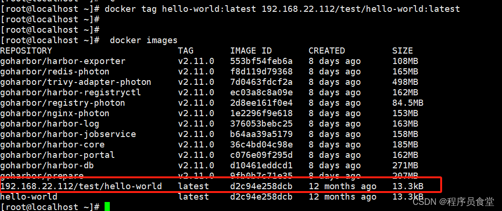Click image ID 1e2296f9e618
502x211 pixels.
pos(261,113)
